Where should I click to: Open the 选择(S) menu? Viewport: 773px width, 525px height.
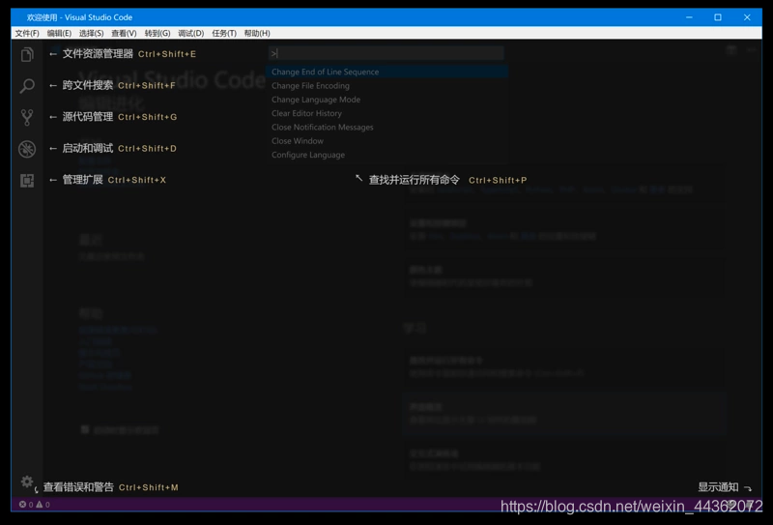click(x=91, y=33)
